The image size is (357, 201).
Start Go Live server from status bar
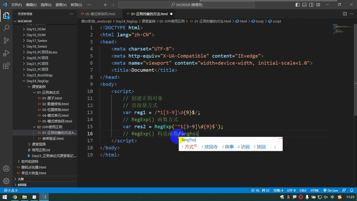[331, 191]
